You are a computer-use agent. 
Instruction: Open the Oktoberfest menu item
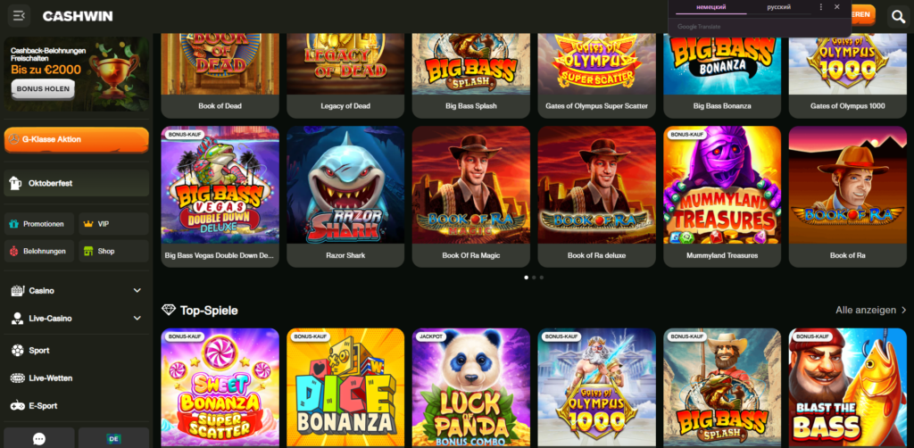(77, 183)
